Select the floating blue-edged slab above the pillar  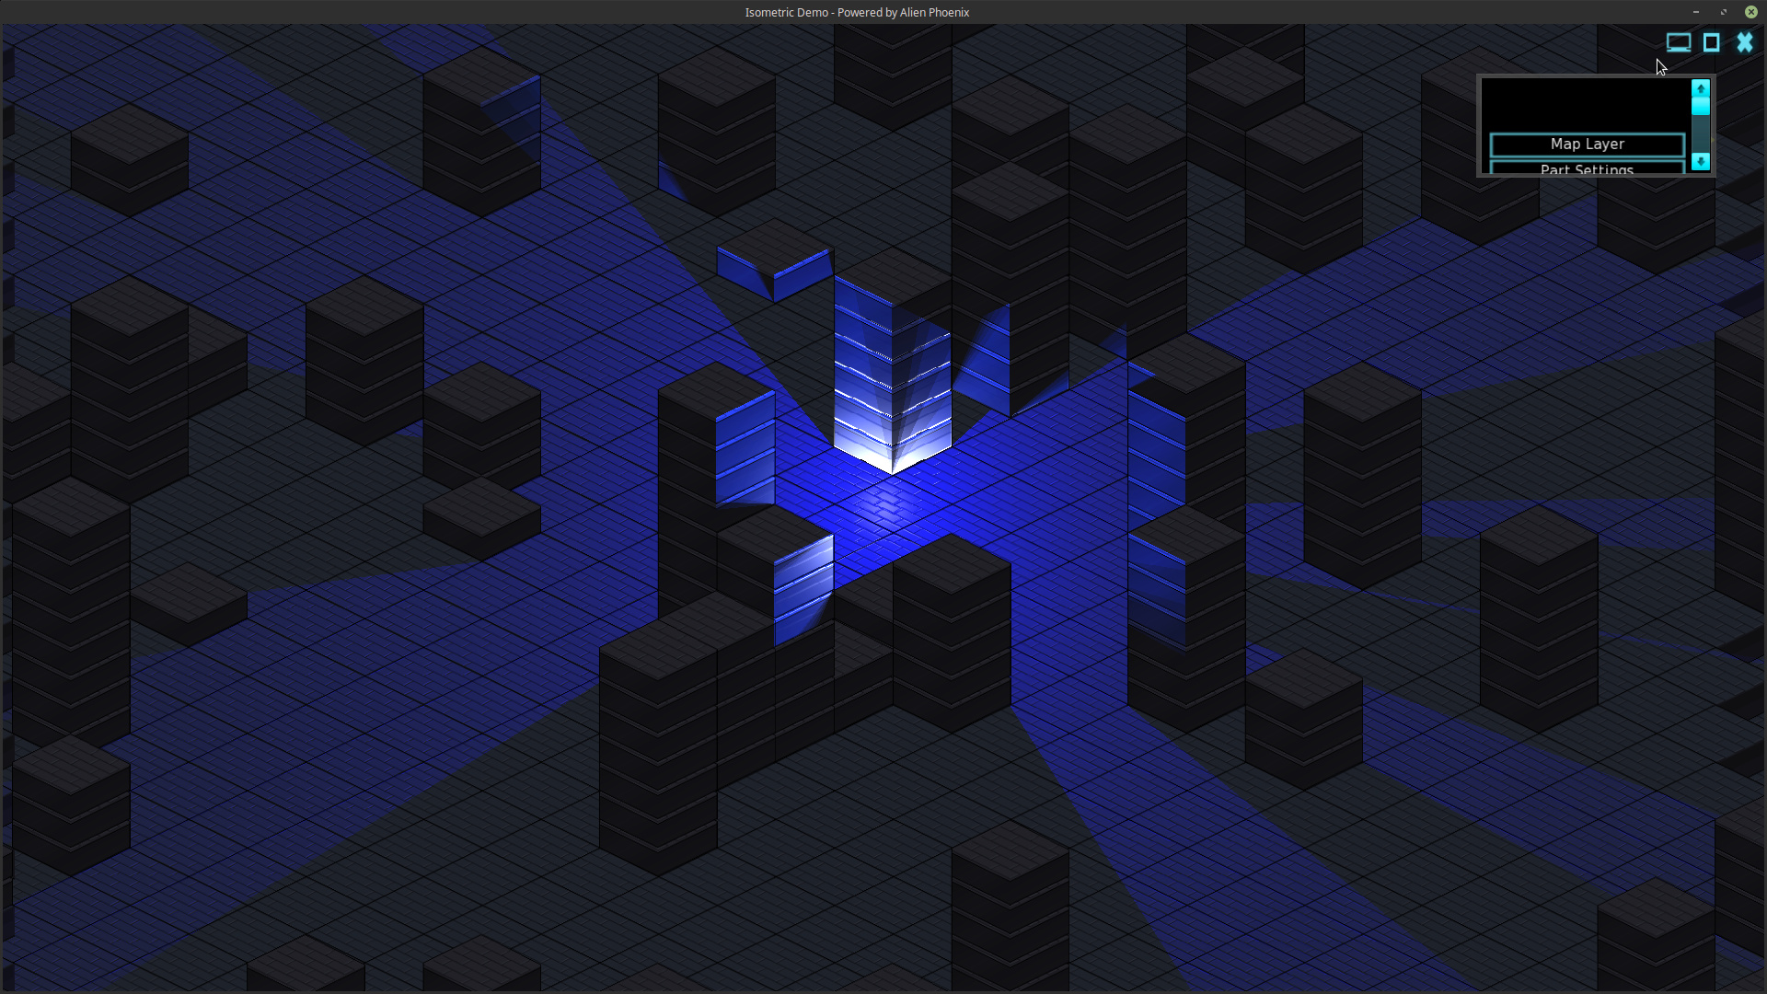click(775, 262)
